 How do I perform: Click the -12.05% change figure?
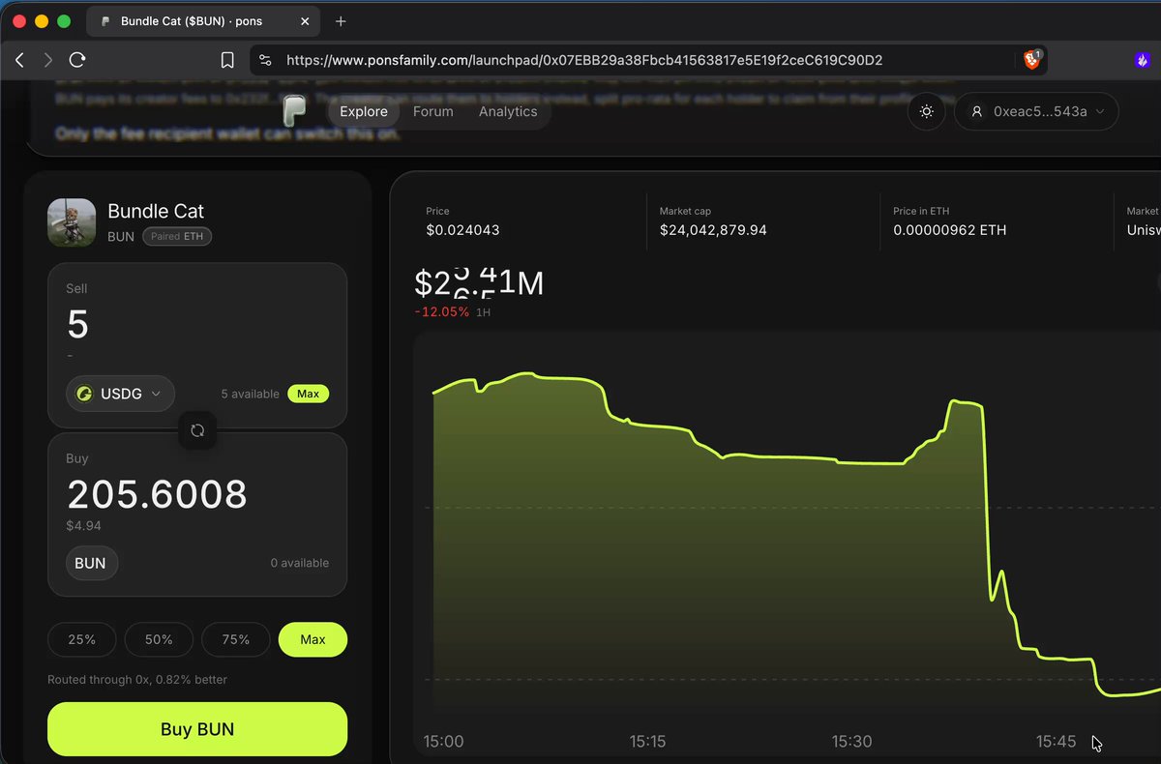point(442,312)
